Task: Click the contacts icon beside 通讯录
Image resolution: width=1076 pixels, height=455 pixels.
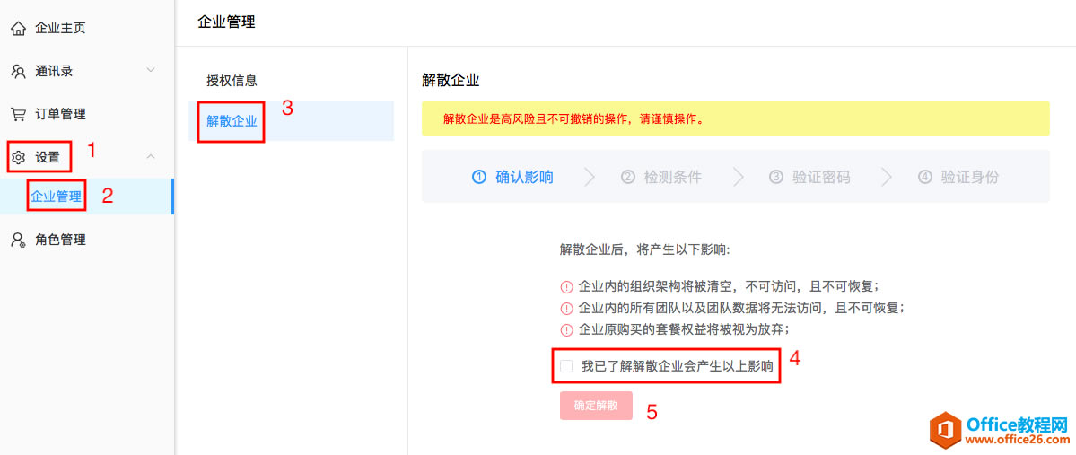Action: [18, 71]
